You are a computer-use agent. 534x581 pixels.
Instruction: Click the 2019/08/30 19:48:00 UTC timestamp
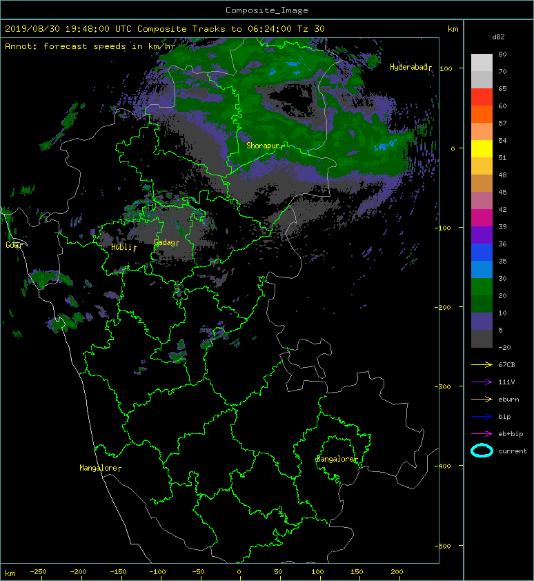pos(68,29)
